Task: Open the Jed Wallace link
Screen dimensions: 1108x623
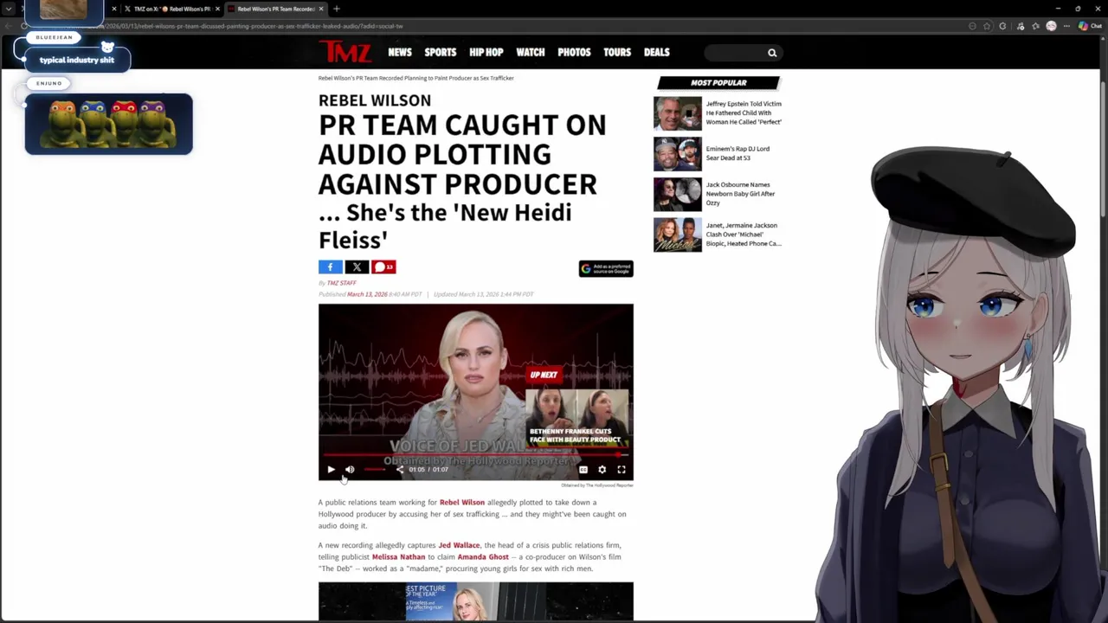Action: pos(459,545)
